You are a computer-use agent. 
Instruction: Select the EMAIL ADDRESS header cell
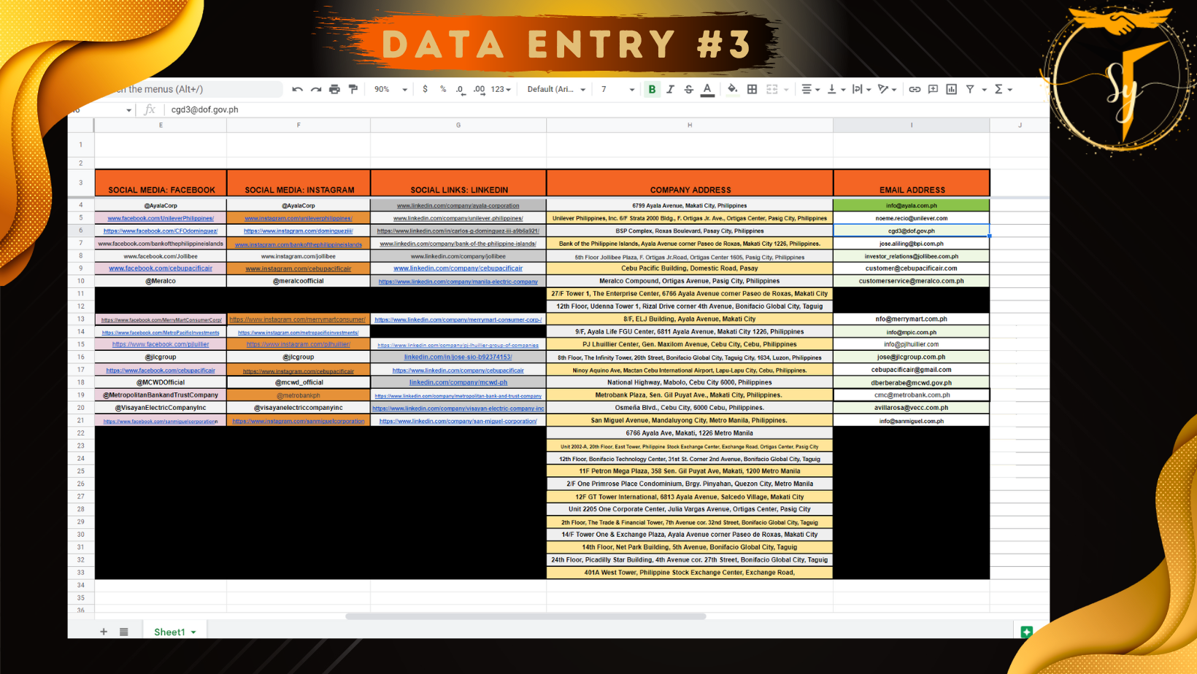912,183
